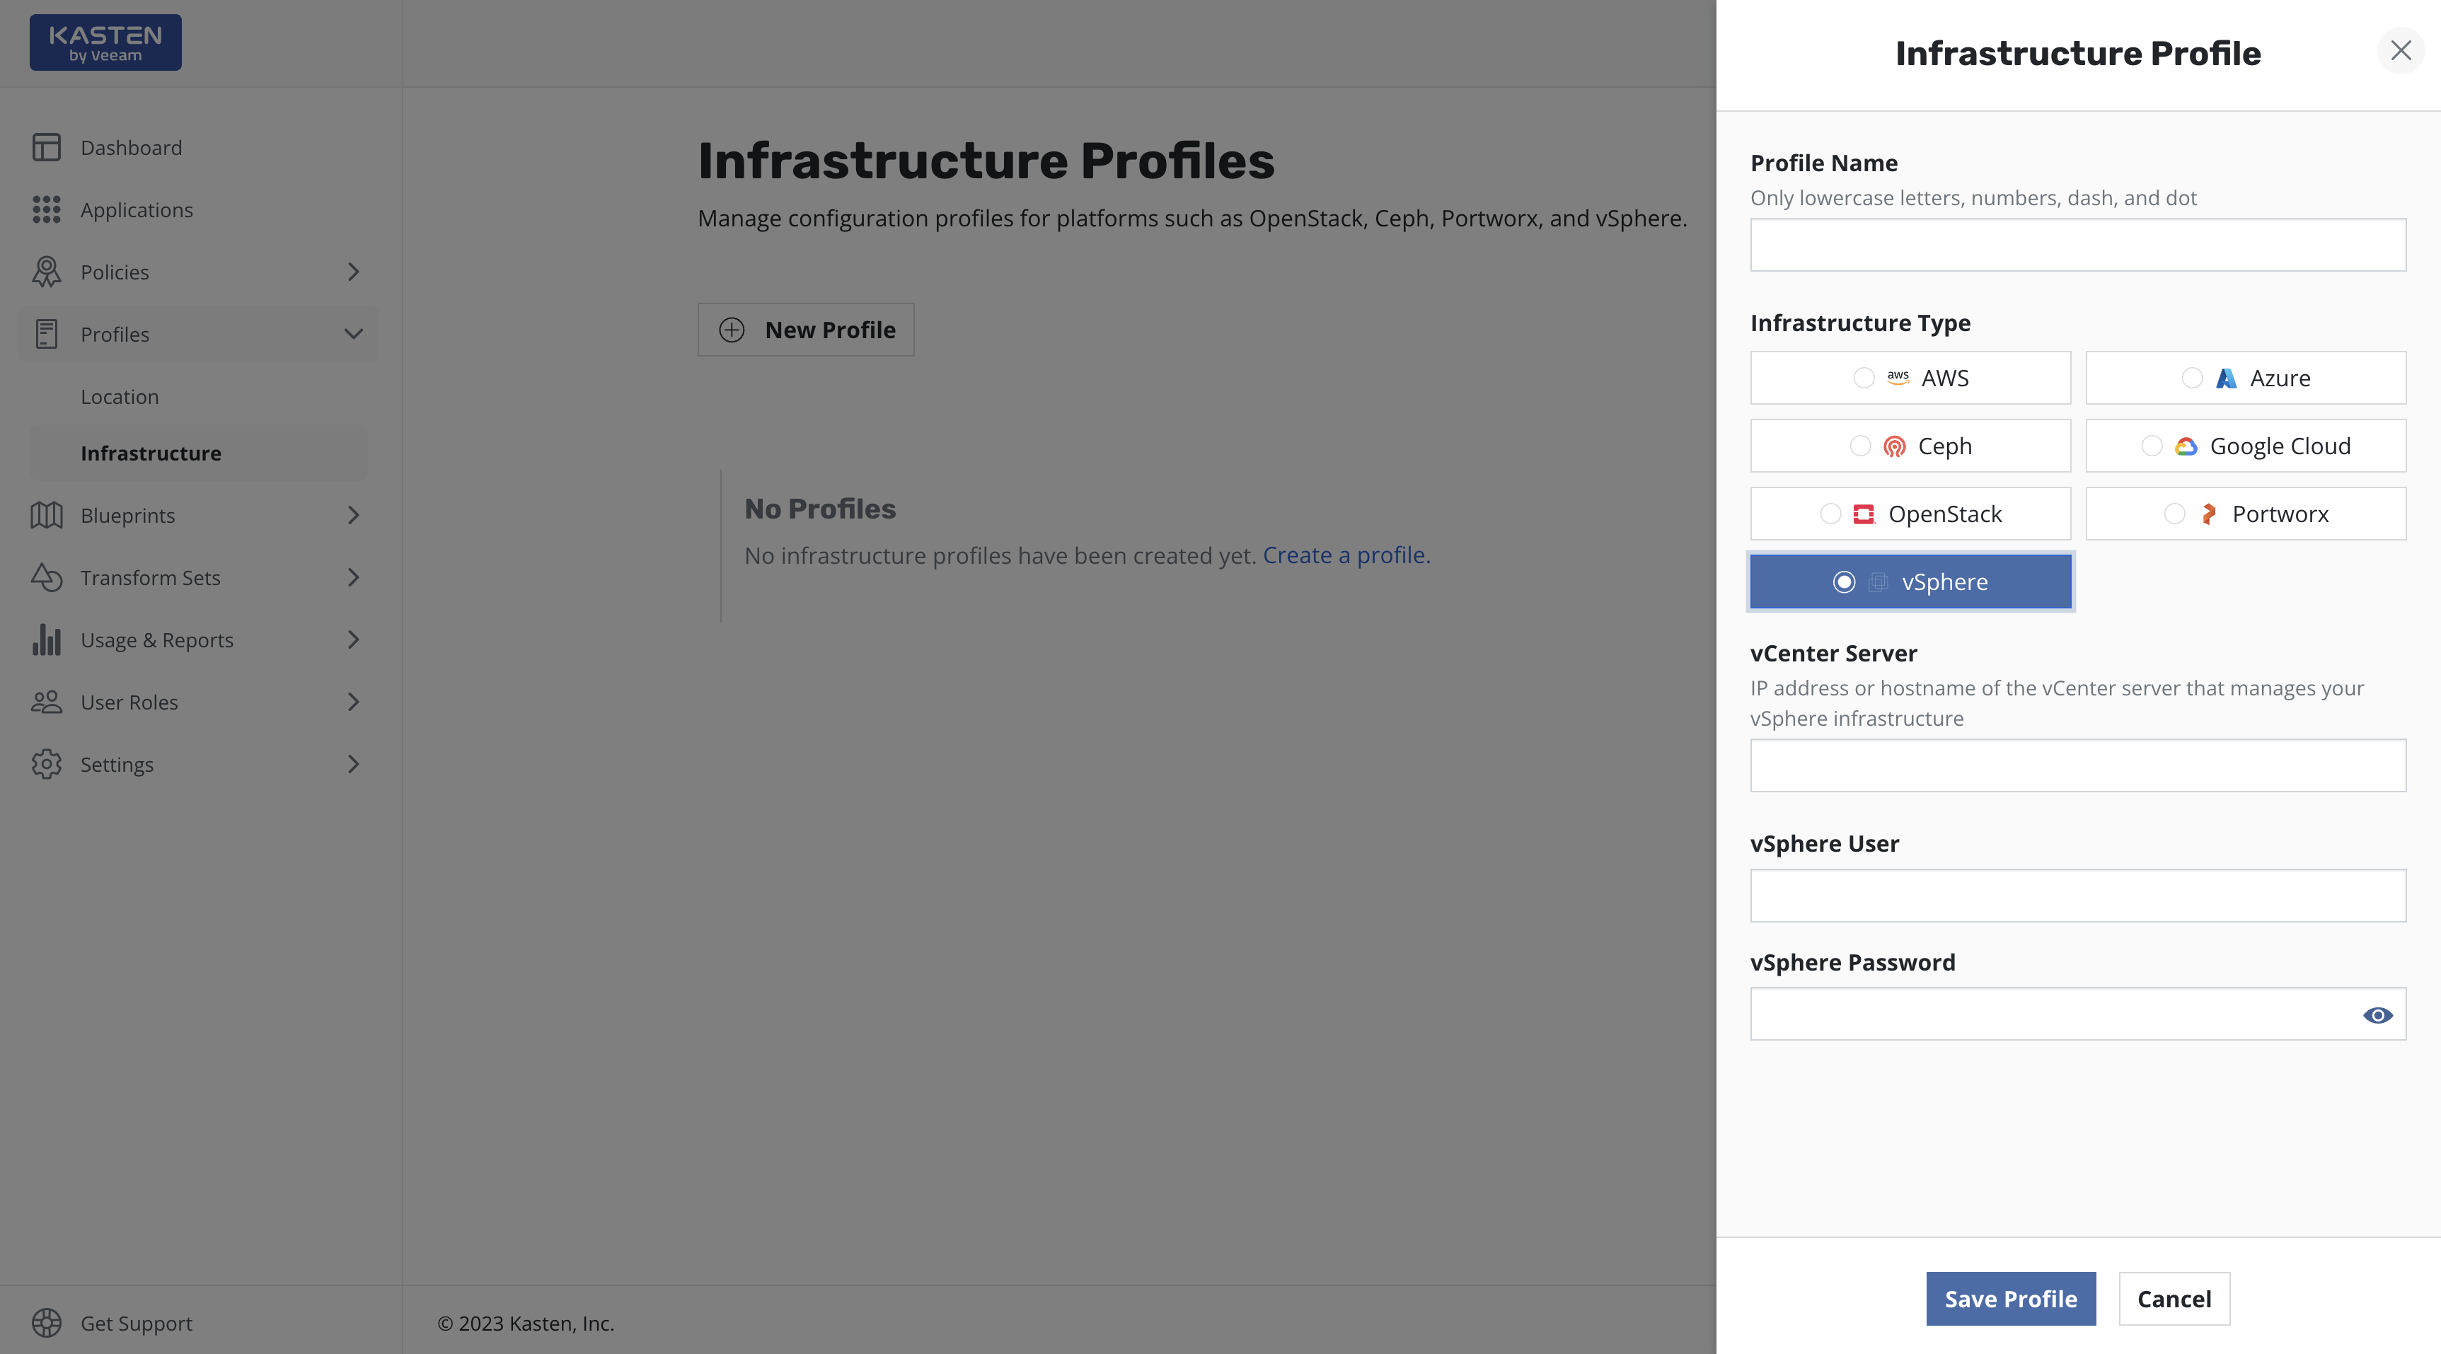
Task: Select the Google Cloud radio option
Action: [2246, 446]
